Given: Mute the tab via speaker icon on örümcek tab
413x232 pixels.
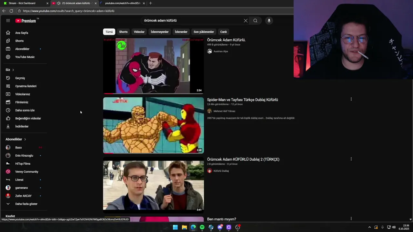Looking at the screenshot, I should 58,3.
